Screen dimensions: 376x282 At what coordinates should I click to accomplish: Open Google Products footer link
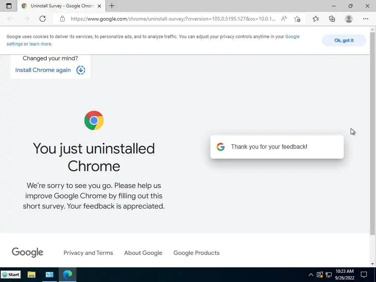[196, 253]
